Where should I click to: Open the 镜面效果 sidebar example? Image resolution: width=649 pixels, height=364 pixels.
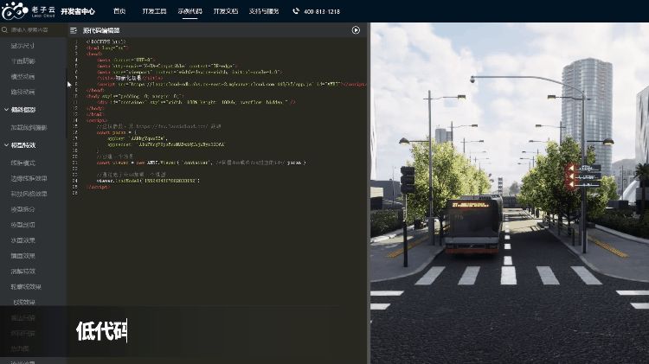(22, 256)
